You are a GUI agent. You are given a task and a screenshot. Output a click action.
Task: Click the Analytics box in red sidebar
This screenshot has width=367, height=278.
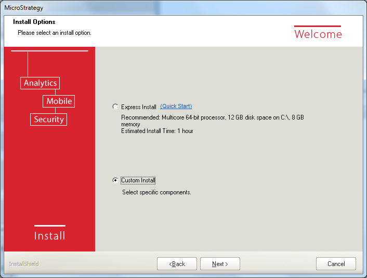40,83
